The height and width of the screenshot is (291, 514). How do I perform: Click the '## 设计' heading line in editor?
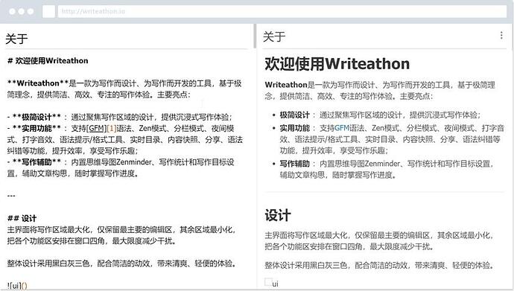(x=22, y=218)
